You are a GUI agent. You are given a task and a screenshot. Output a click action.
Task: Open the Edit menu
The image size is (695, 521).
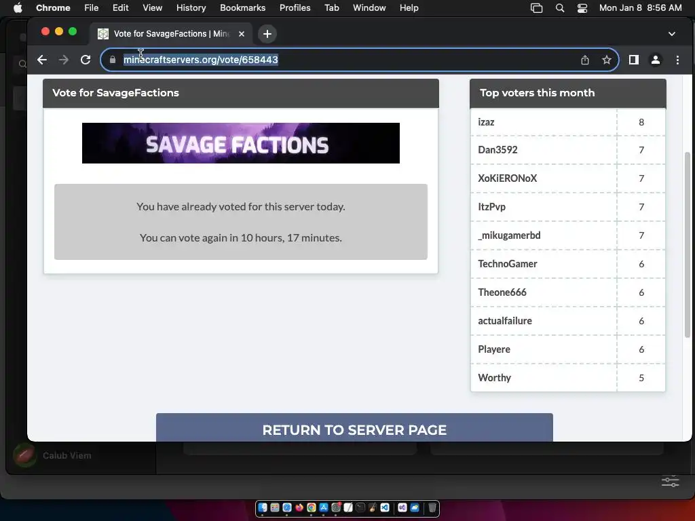click(121, 8)
